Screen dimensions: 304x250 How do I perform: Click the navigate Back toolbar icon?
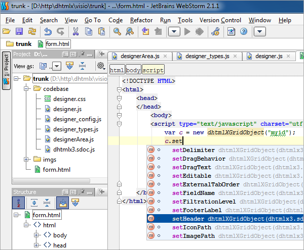tap(145, 31)
